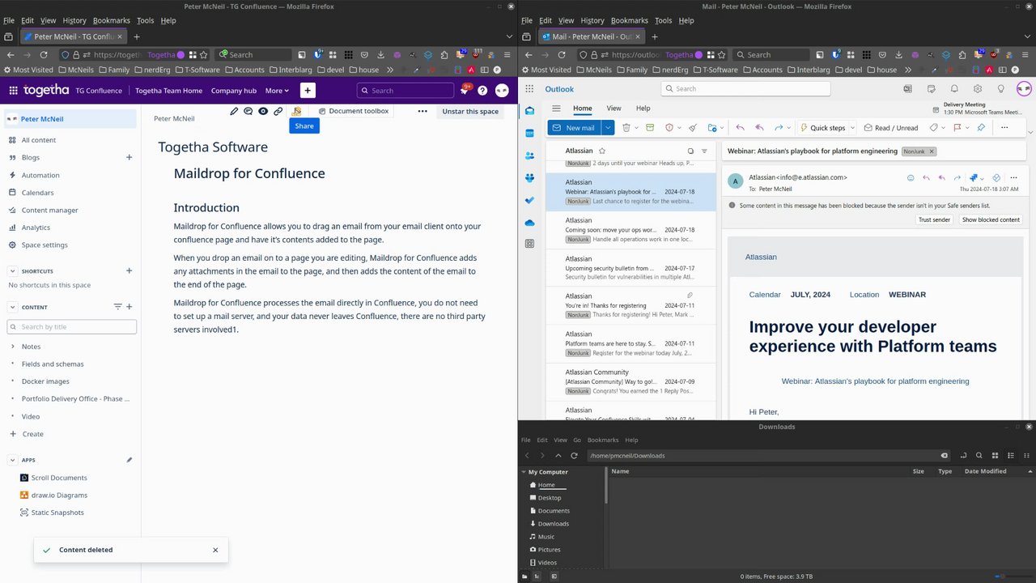
Task: Select Documents in file manager sidebar
Action: (554, 511)
